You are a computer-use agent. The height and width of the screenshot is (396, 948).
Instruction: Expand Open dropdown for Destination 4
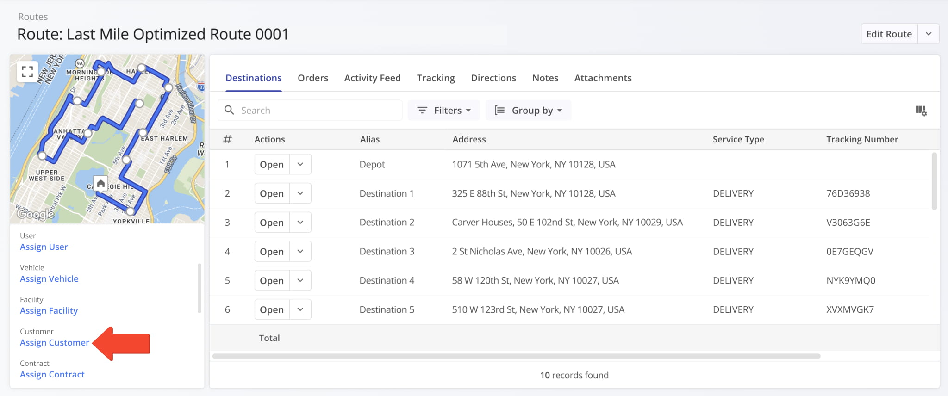[x=300, y=280]
